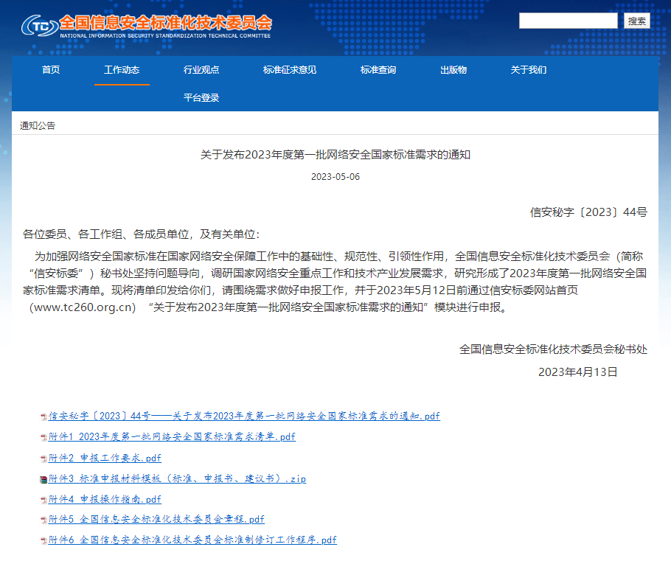Click PDF icon beside 附件1 需求清单

point(44,437)
